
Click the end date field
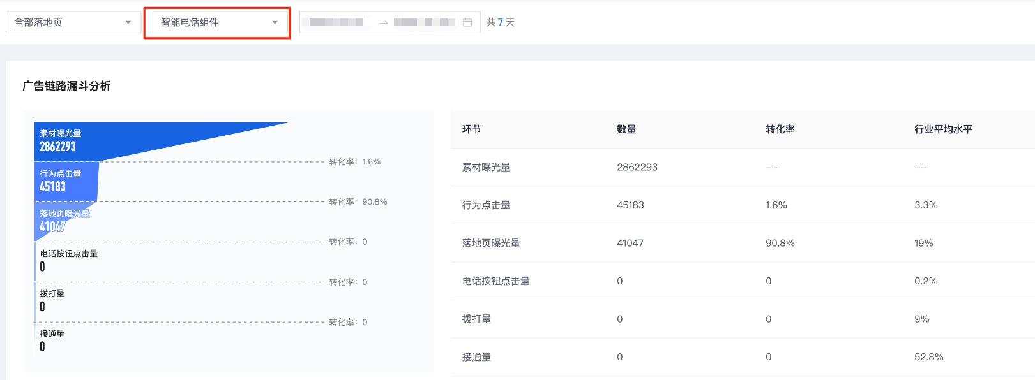pyautogui.click(x=424, y=22)
